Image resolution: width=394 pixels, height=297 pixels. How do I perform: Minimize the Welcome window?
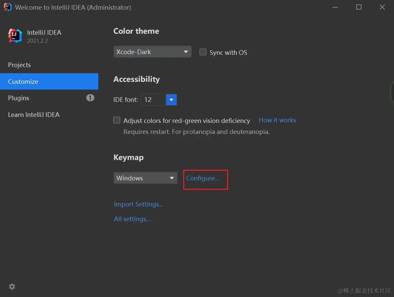pyautogui.click(x=335, y=7)
